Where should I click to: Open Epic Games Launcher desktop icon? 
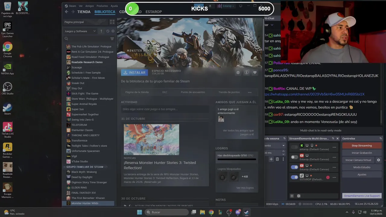8,30
